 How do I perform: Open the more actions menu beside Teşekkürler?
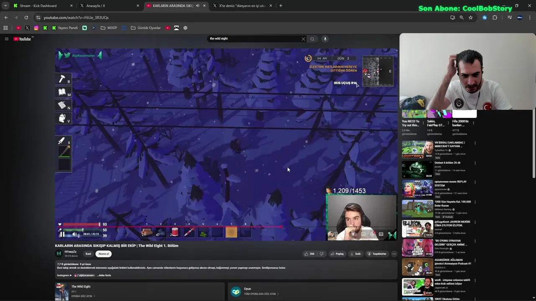(394, 254)
